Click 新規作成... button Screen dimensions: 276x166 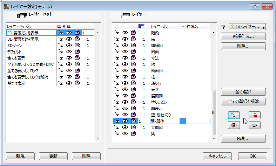(243, 36)
